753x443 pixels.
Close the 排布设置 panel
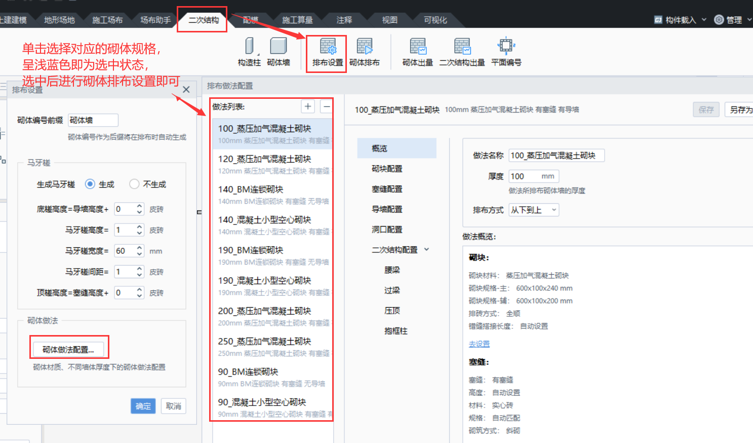click(x=186, y=90)
